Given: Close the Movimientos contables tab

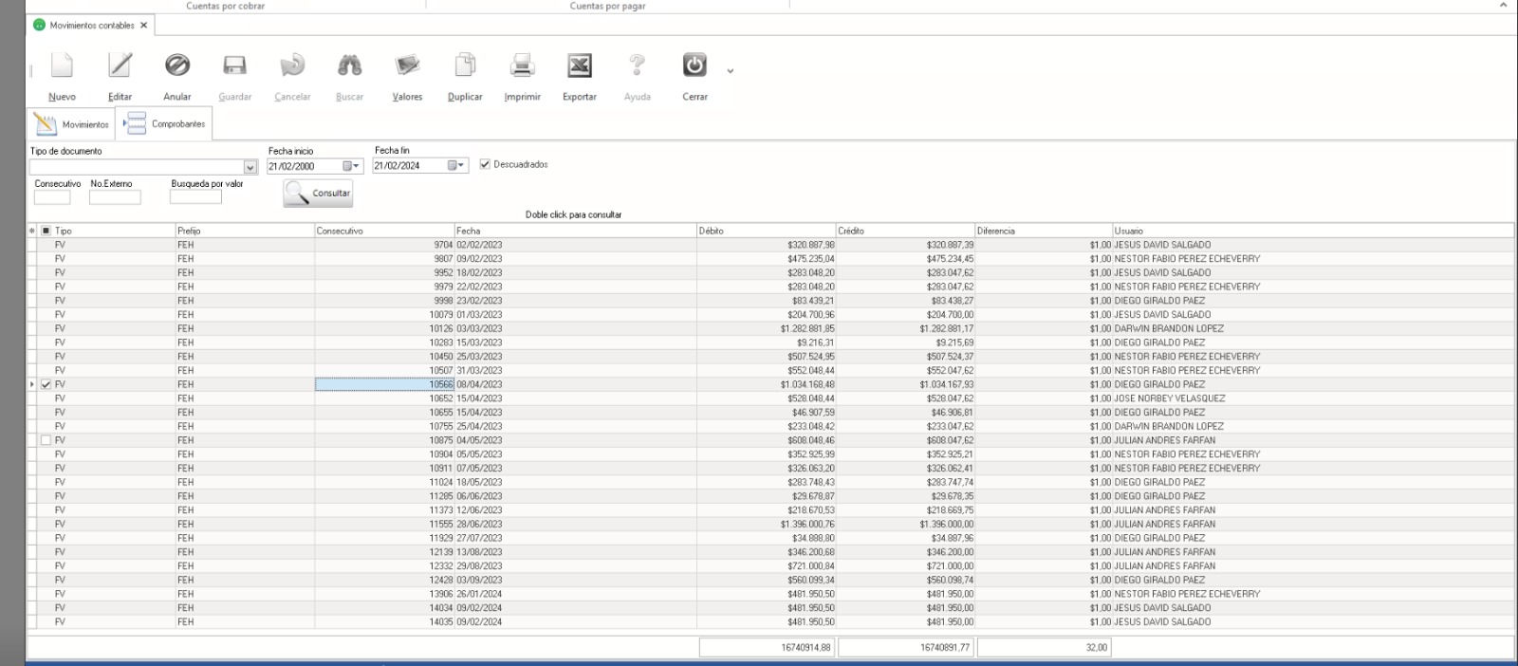Looking at the screenshot, I should point(144,26).
